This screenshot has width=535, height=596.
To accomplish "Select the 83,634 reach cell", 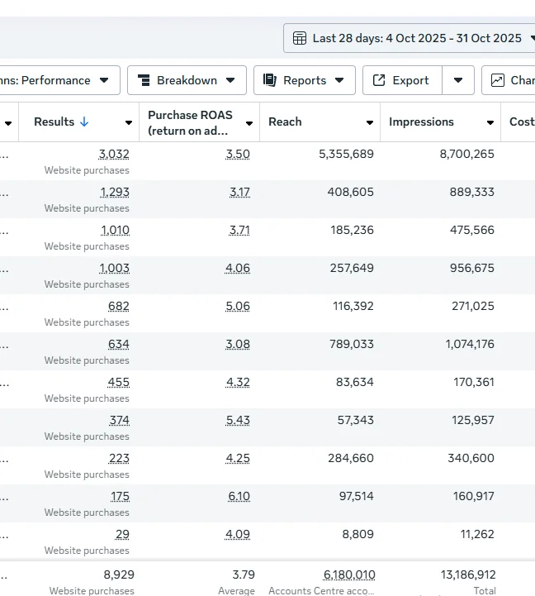I will (x=355, y=382).
